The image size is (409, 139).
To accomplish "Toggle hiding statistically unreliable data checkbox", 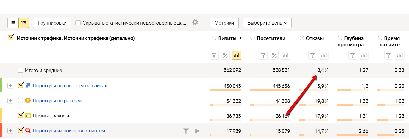I will 78,23.
